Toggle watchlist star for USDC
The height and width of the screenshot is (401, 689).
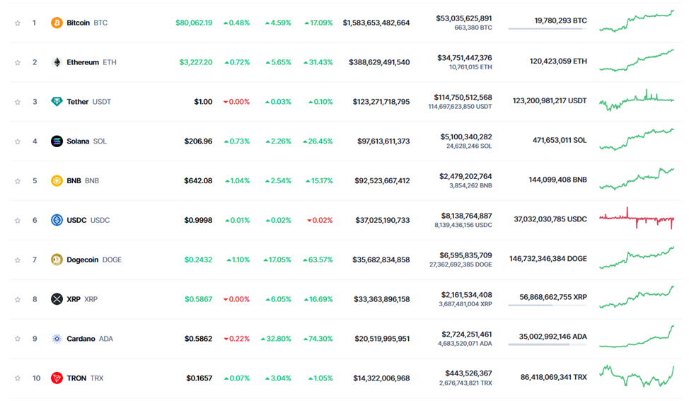[x=18, y=221]
